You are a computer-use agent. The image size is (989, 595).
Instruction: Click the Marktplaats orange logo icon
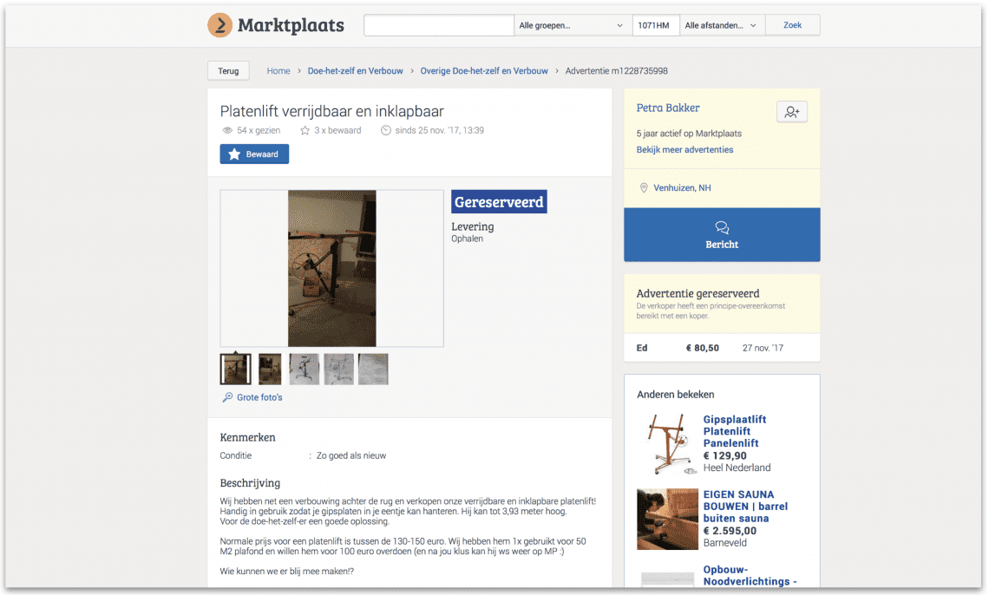pyautogui.click(x=219, y=25)
